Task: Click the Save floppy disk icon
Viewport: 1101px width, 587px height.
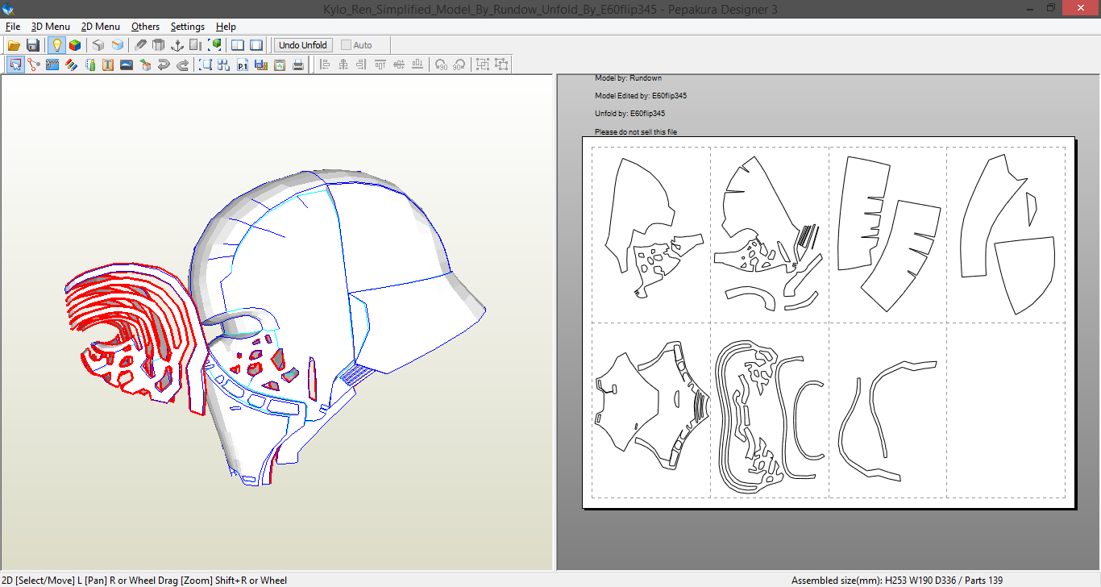Action: tap(33, 45)
